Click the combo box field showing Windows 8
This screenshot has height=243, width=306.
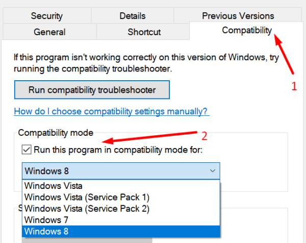click(x=112, y=171)
